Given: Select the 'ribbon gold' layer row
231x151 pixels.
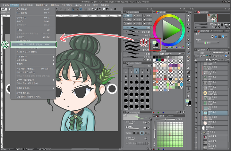Looking at the screenshot, I should pos(215,93).
